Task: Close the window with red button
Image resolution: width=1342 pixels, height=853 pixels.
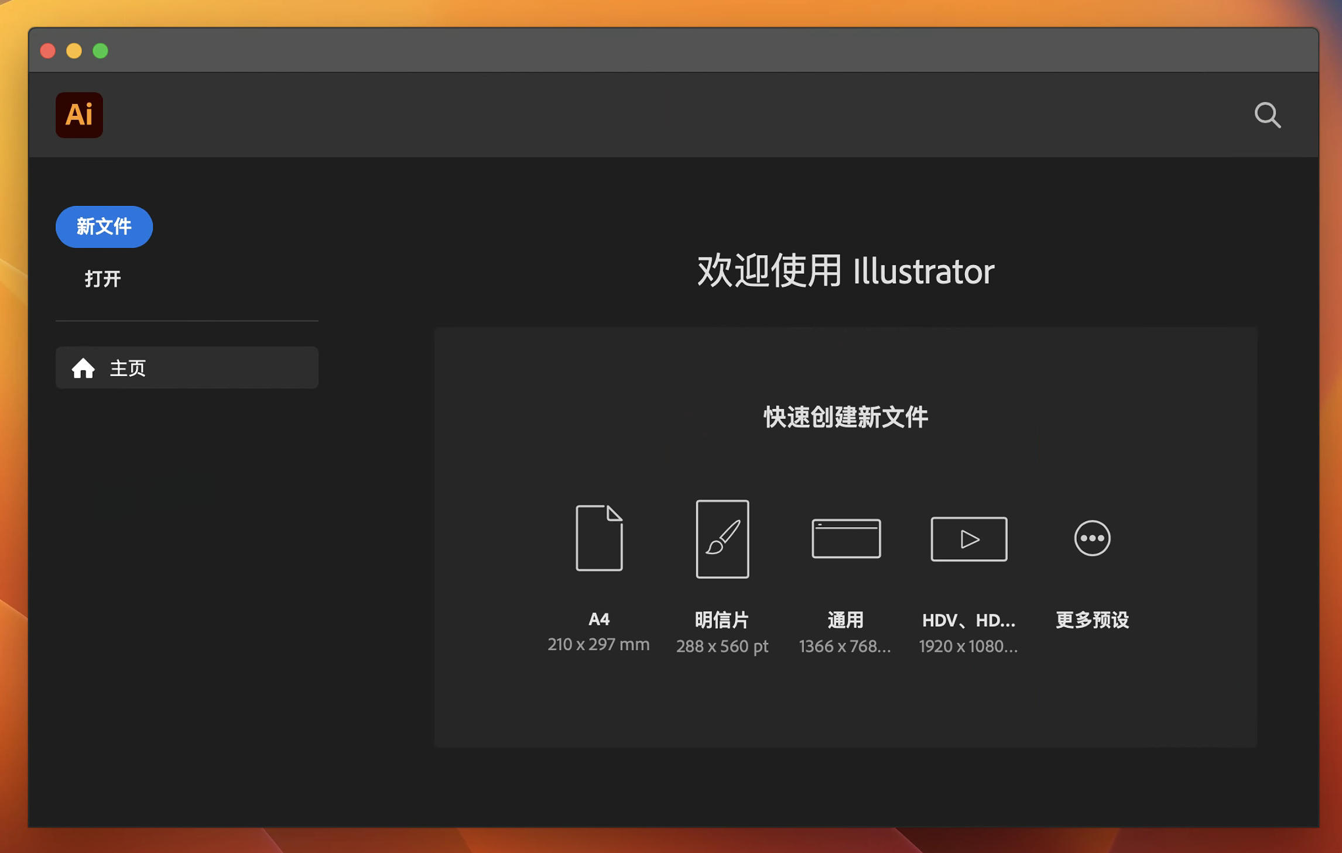Action: click(48, 51)
